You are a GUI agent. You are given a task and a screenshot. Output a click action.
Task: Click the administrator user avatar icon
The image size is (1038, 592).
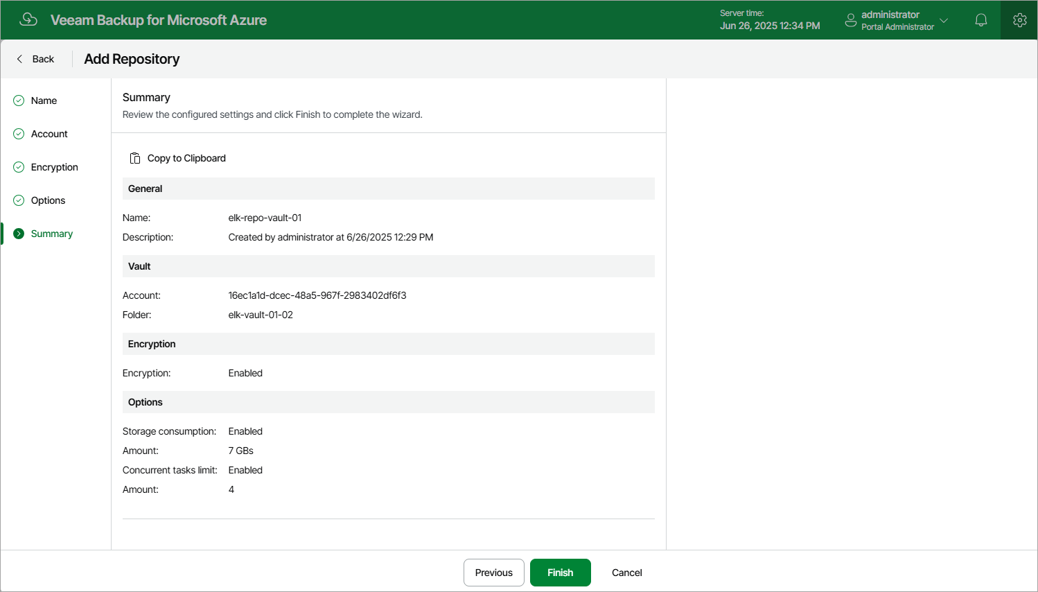pos(851,20)
